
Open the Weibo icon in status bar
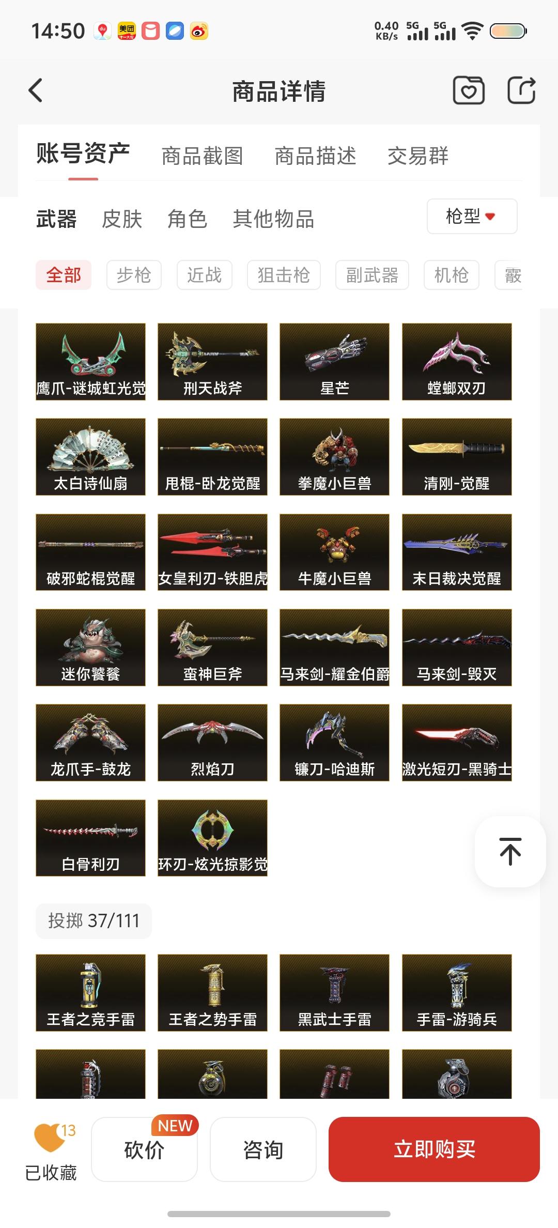tap(199, 31)
